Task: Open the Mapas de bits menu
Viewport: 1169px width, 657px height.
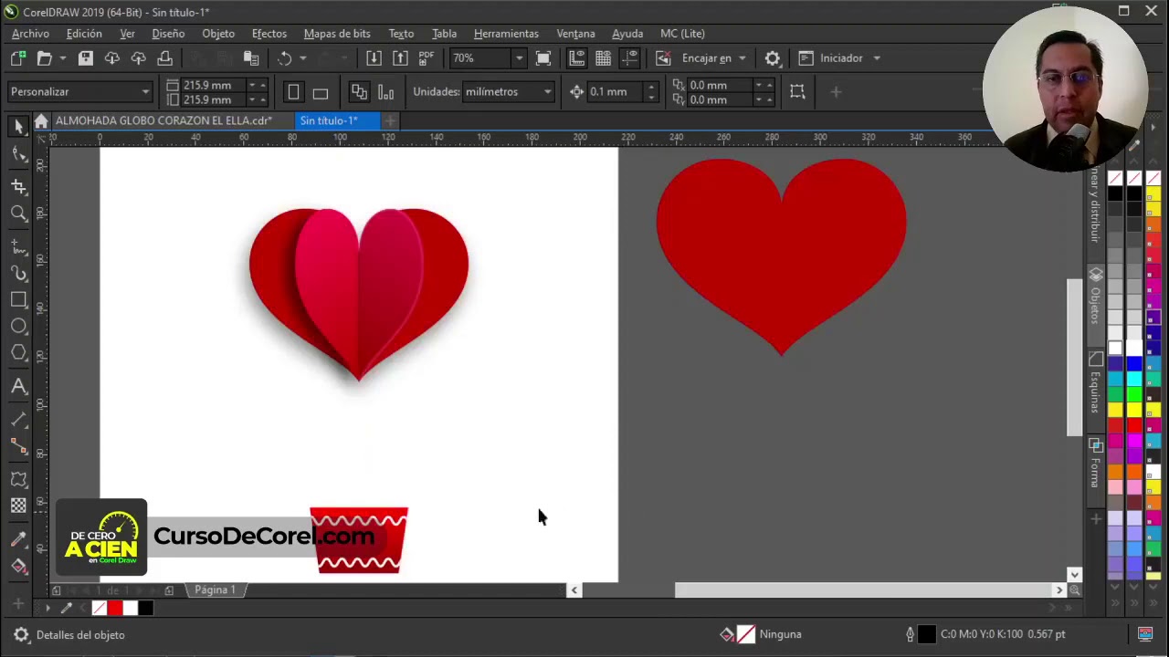Action: (x=337, y=34)
